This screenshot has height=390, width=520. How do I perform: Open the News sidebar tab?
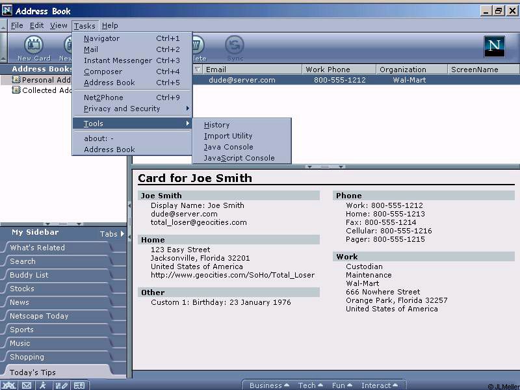(x=57, y=302)
